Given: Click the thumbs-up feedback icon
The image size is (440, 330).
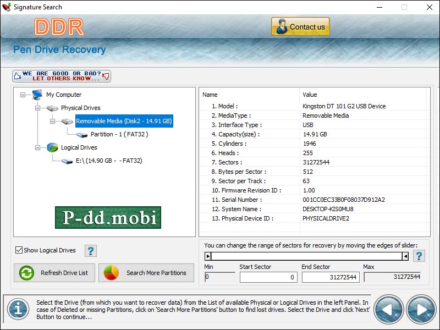Looking at the screenshot, I should point(17,75).
